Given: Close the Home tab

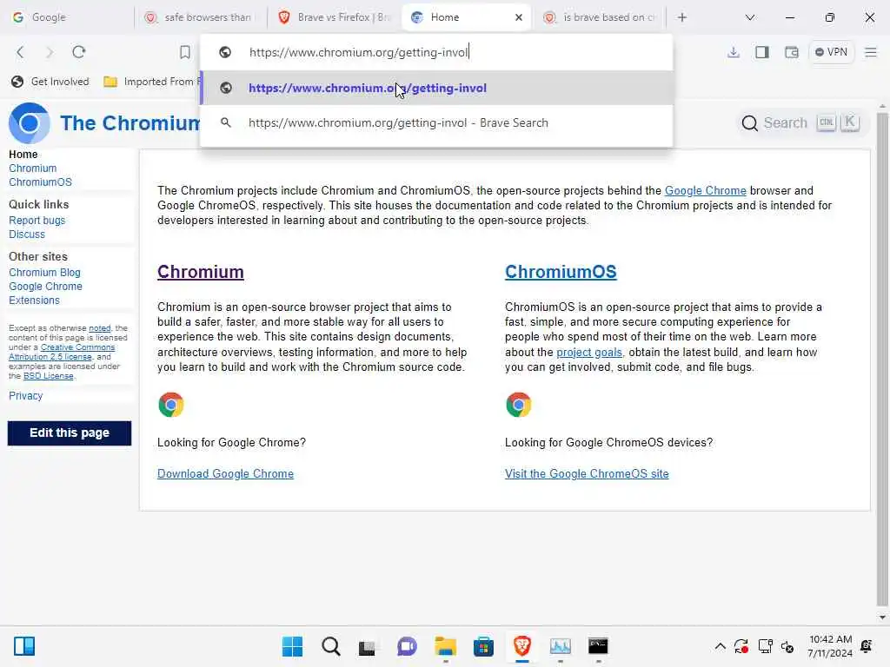Looking at the screenshot, I should (x=518, y=17).
